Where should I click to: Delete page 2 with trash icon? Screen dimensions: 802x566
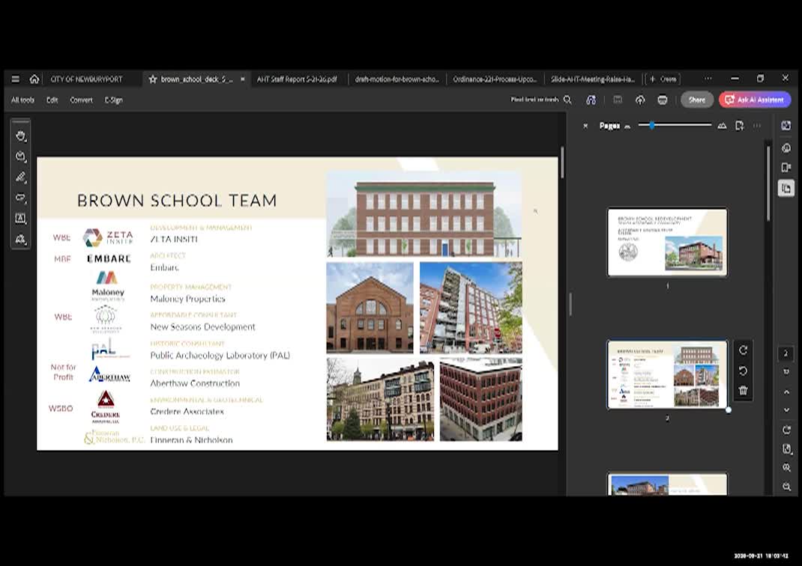[x=744, y=391]
